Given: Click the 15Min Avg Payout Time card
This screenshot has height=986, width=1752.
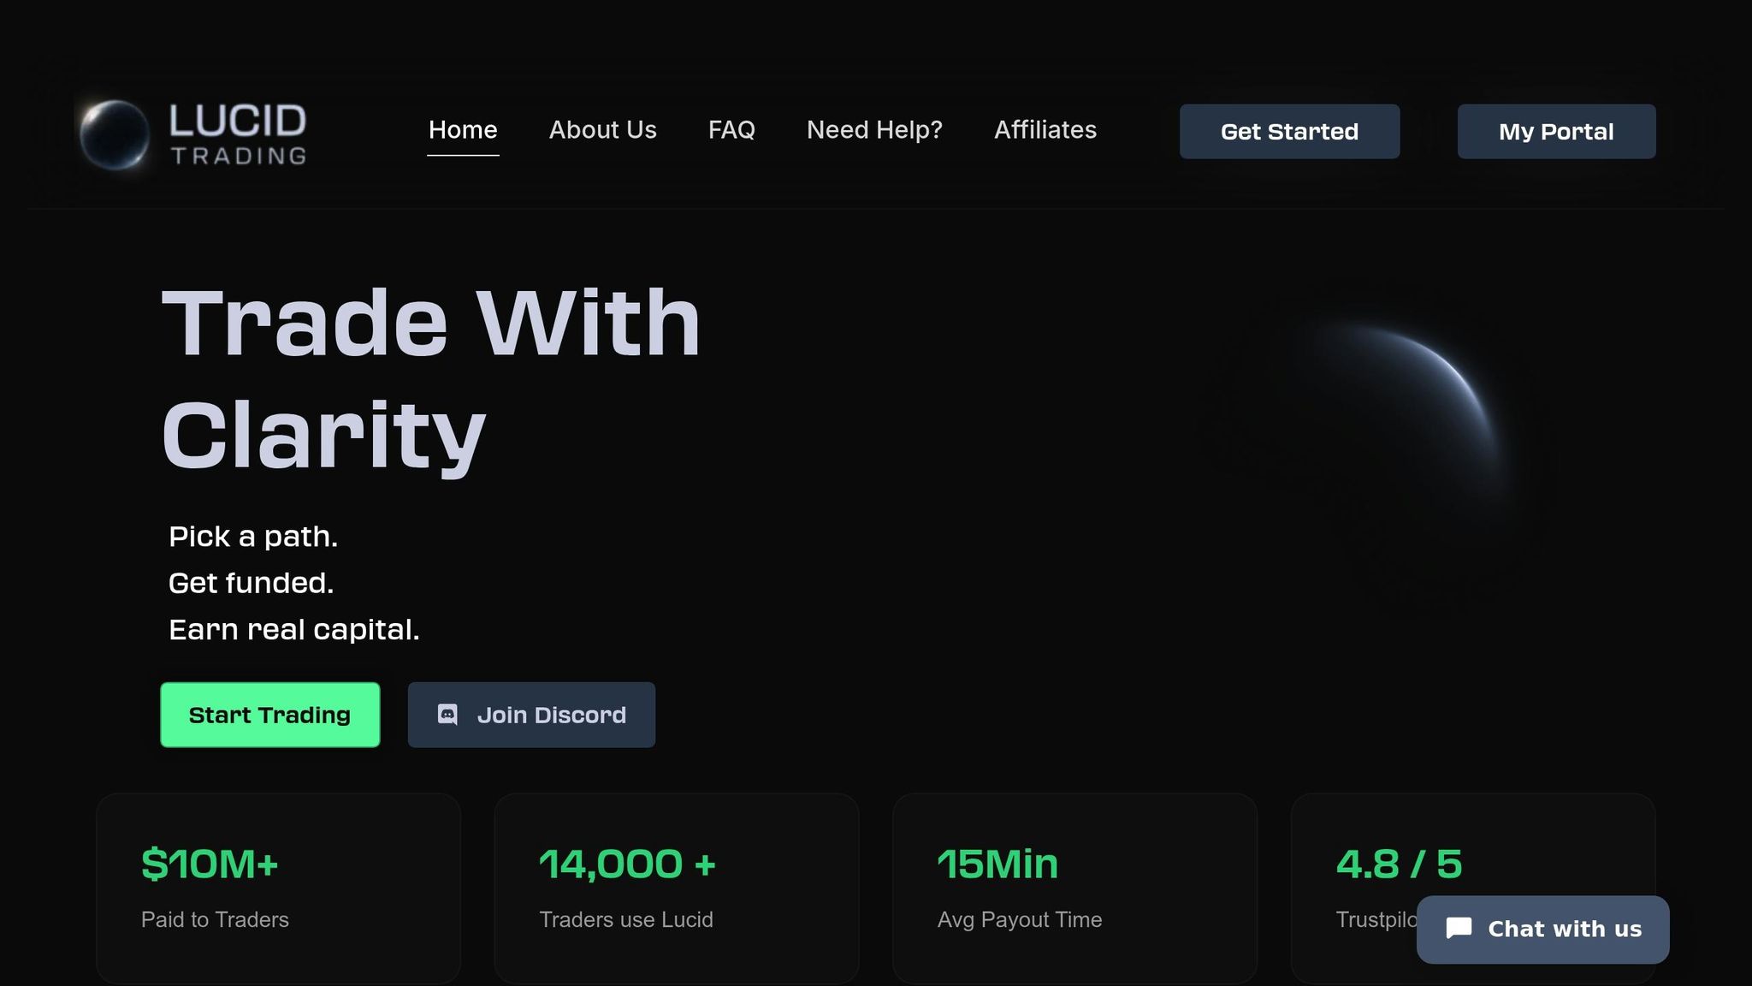Looking at the screenshot, I should click(1075, 888).
